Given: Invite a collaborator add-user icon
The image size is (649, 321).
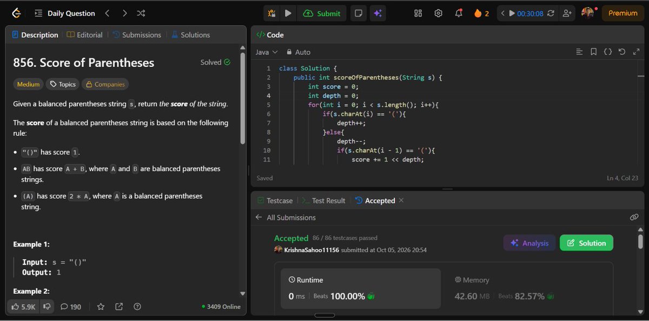Looking at the screenshot, I should tap(567, 13).
